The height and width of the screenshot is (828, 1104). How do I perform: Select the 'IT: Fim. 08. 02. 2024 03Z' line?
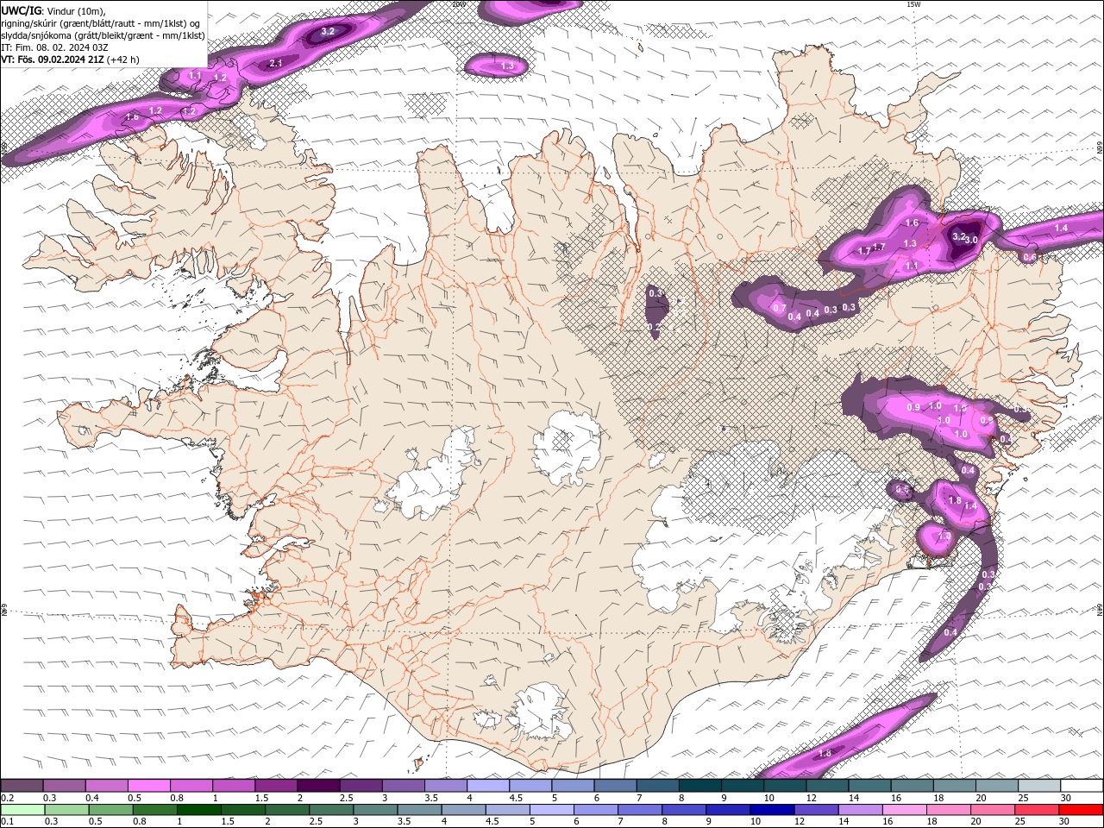click(54, 47)
